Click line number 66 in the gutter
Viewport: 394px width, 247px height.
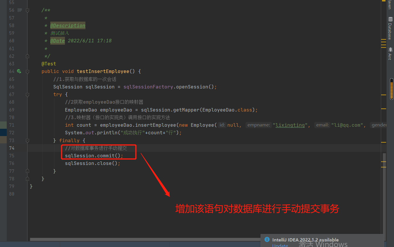pos(12,87)
